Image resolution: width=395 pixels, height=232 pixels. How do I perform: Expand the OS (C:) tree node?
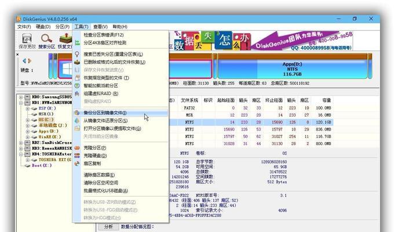pos(27,120)
